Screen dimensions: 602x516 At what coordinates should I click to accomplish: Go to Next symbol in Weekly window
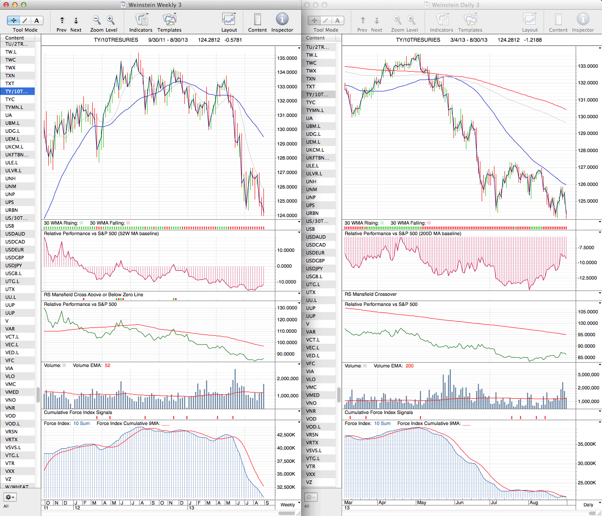click(x=76, y=20)
